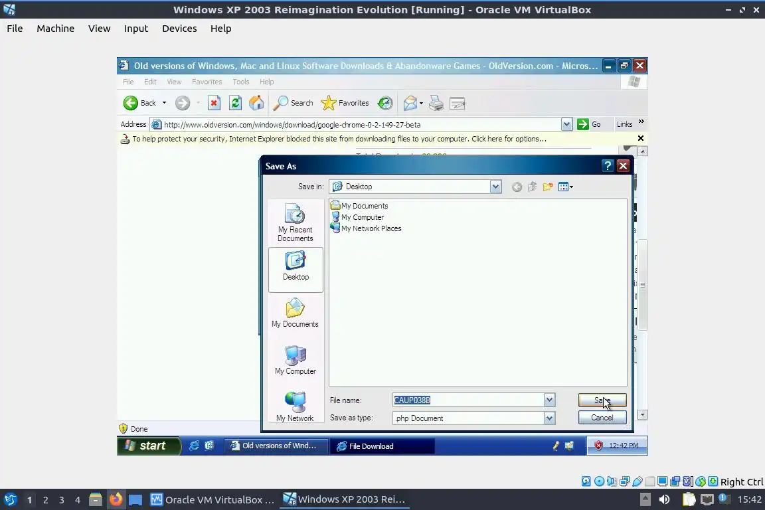Click the Windows XP start button
The image size is (765, 510).
(x=149, y=446)
